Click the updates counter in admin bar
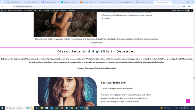The image size is (195, 110). pyautogui.click(x=36, y=10)
